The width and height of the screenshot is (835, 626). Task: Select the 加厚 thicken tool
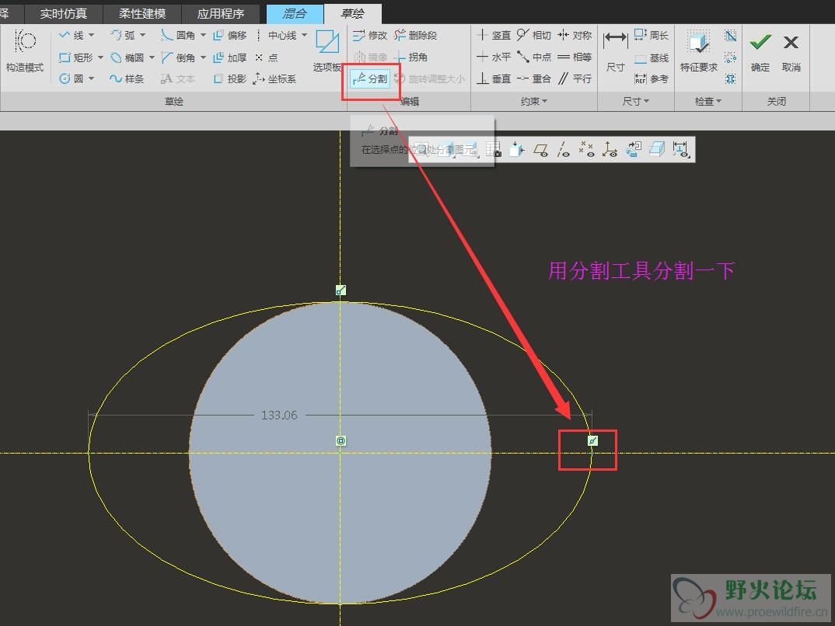[230, 57]
